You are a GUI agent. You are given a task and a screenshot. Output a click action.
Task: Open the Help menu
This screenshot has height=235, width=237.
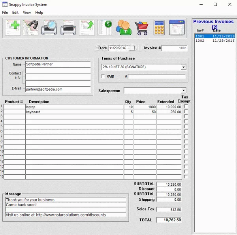point(39,13)
